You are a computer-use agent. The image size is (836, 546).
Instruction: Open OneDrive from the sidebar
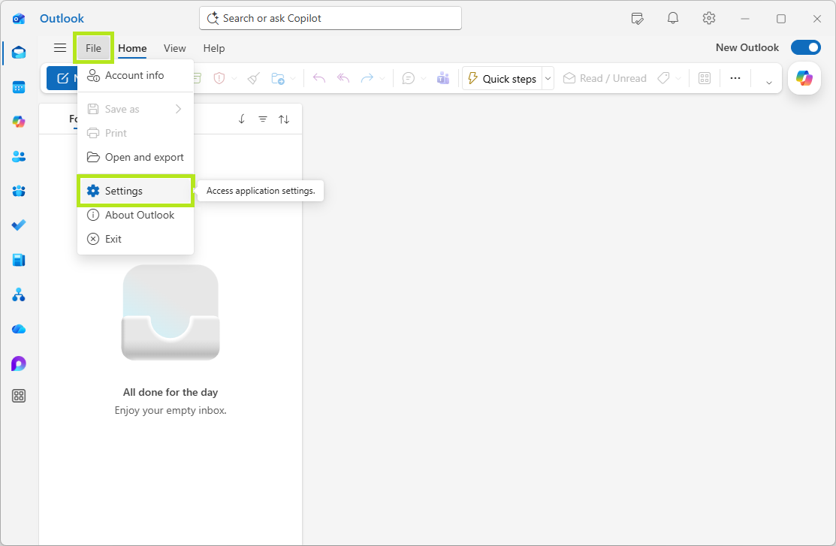coord(18,329)
